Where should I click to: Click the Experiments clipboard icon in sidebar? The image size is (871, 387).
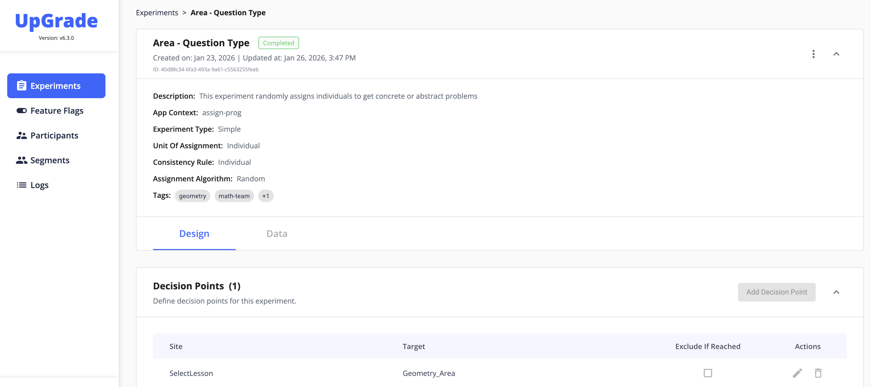click(22, 86)
